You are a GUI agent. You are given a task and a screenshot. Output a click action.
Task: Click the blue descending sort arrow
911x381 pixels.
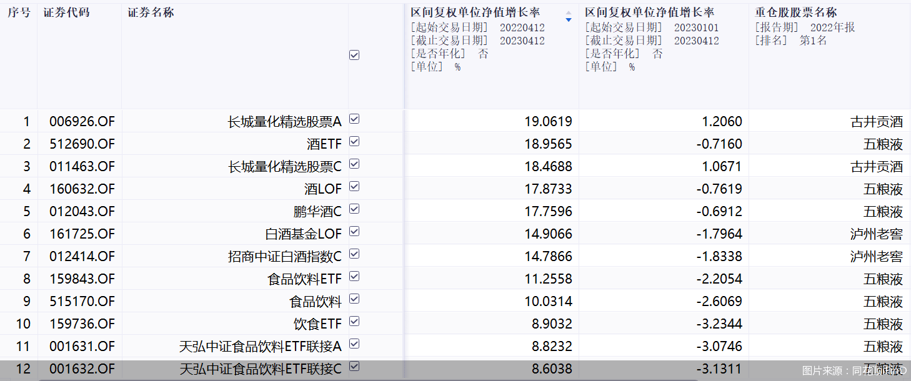tap(568, 21)
